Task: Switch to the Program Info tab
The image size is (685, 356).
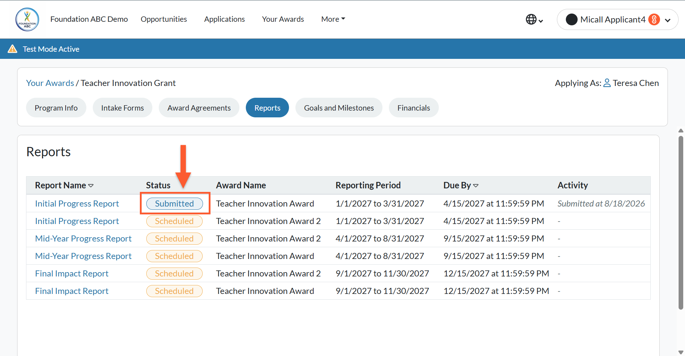Action: (x=56, y=108)
